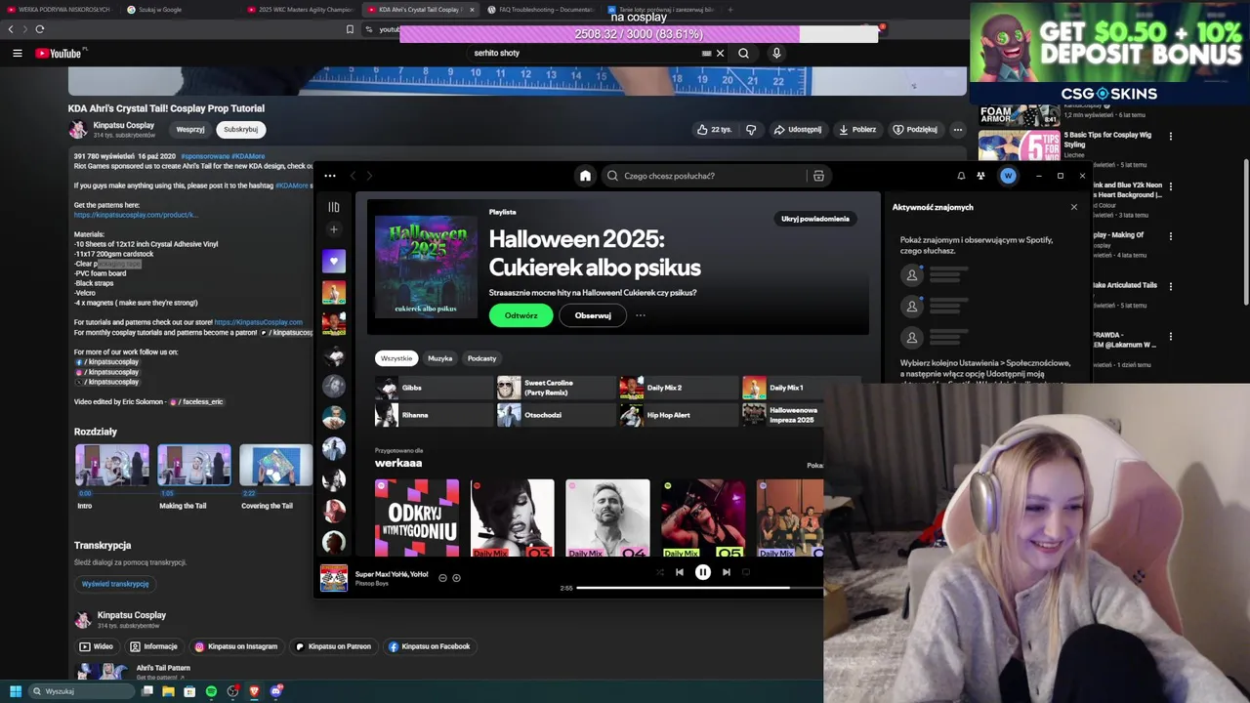Bookmark page icon in address bar
Screen dimensions: 1250x703
pyautogui.click(x=350, y=29)
